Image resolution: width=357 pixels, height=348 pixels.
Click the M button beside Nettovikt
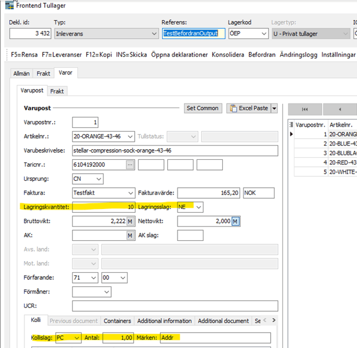[235, 221]
